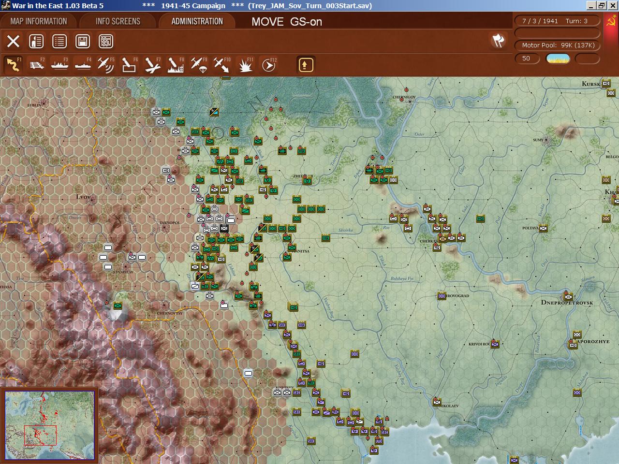This screenshot has width=619, height=464.
Task: Open the commander's report icon with figure
Action: click(x=36, y=42)
